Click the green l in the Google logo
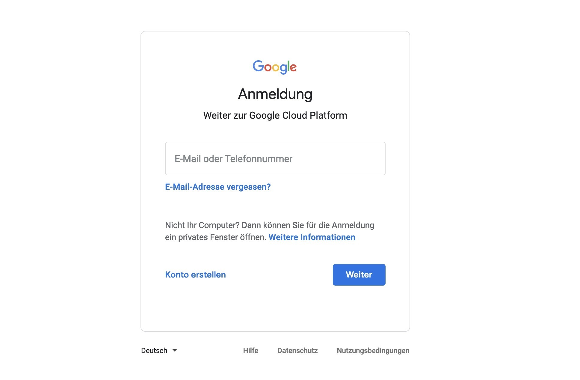 point(289,66)
